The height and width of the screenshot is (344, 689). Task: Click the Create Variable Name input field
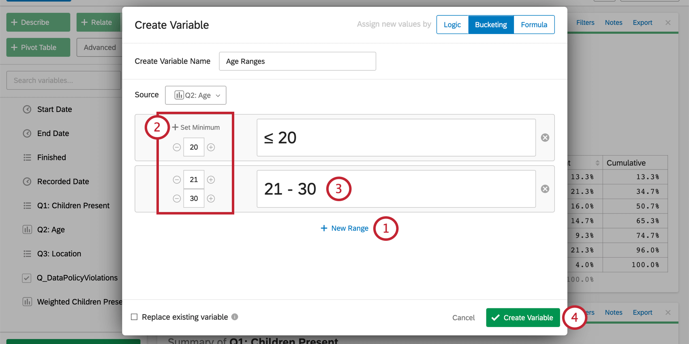pos(297,61)
